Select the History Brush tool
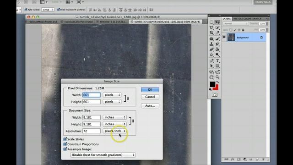Image resolution: width=293 pixels, height=165 pixels. (x=217, y=44)
